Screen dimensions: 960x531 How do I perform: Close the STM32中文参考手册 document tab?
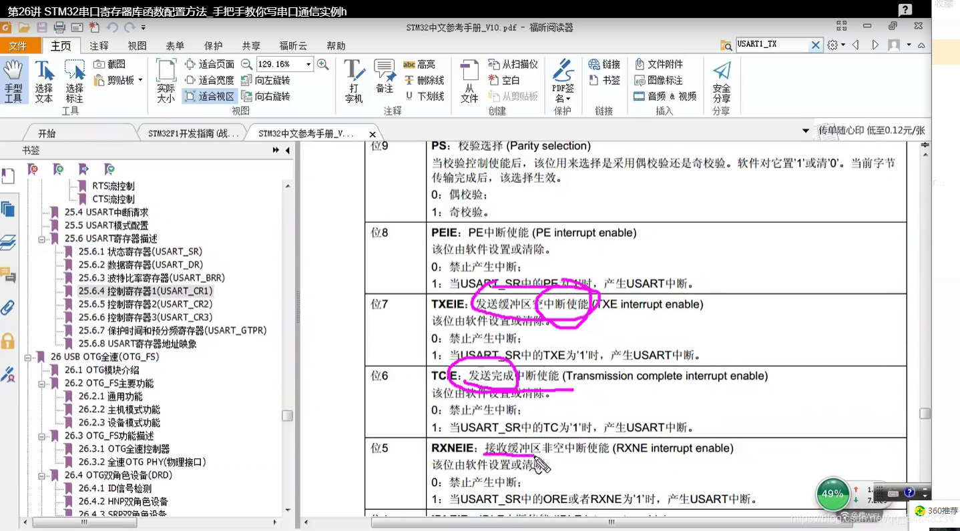pos(373,134)
